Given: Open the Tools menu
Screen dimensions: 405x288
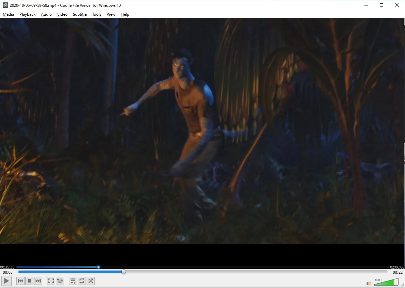Looking at the screenshot, I should pos(96,14).
